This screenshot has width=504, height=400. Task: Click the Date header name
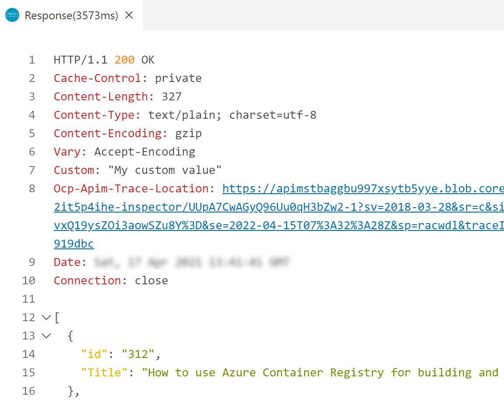pyautogui.click(x=67, y=262)
